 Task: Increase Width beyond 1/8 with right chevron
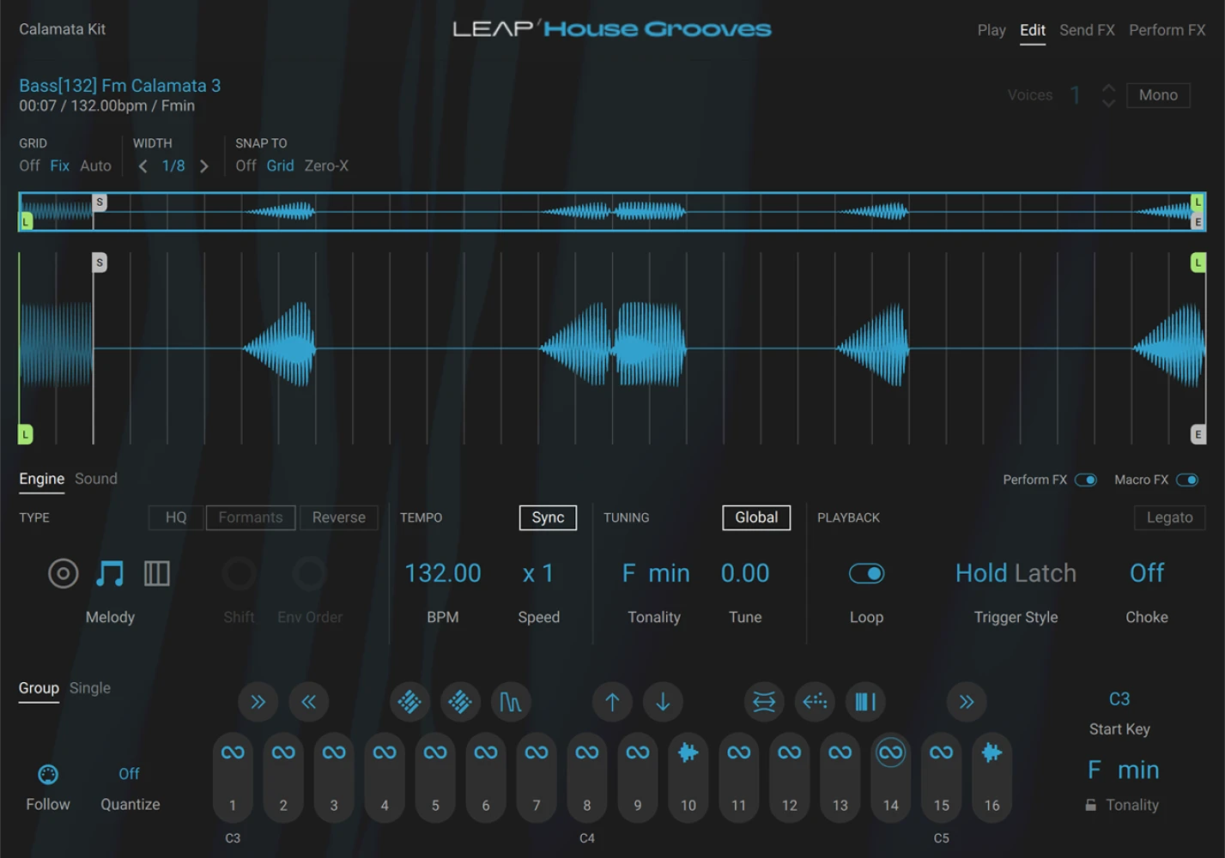204,166
